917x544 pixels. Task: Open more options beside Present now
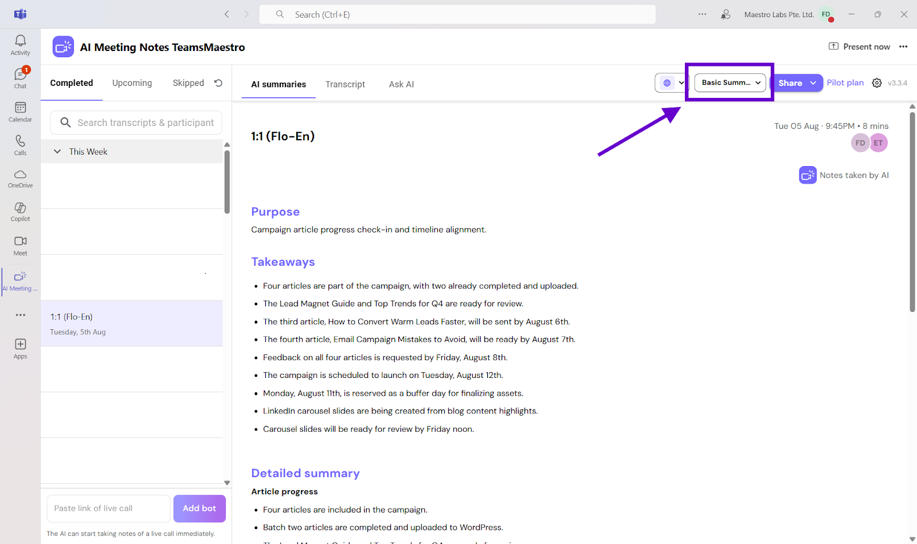click(903, 47)
